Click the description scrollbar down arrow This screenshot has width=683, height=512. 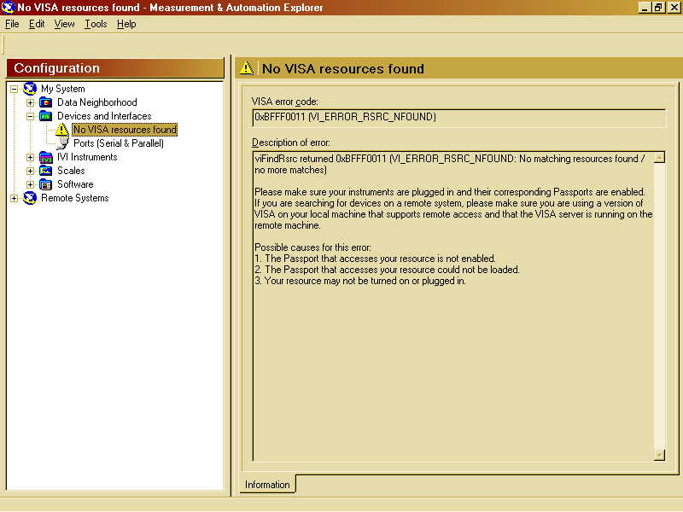pos(659,455)
